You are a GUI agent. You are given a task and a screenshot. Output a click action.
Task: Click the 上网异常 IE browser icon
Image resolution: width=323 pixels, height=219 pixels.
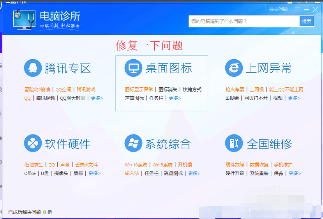[234, 68]
